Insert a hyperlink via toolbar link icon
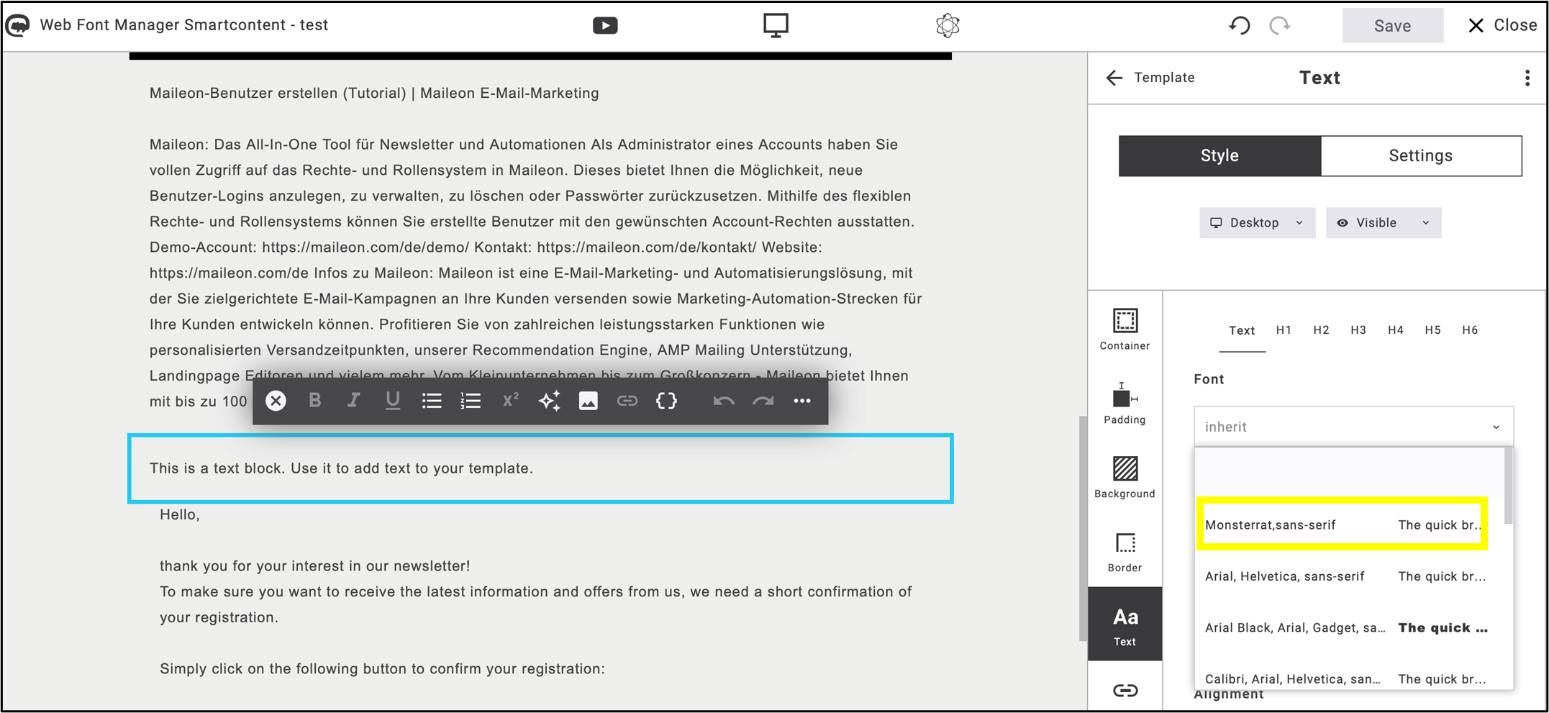Image resolution: width=1549 pixels, height=713 pixels. [x=627, y=401]
